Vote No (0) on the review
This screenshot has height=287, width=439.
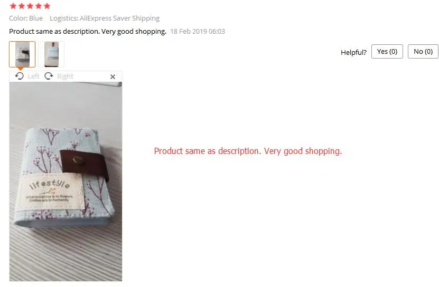(x=423, y=52)
